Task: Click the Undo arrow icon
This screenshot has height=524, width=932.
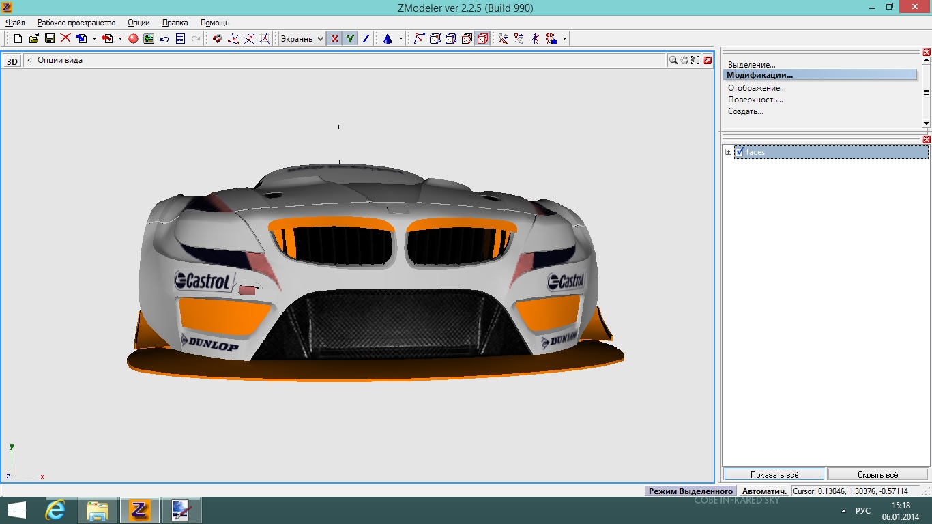Action: [x=164, y=39]
